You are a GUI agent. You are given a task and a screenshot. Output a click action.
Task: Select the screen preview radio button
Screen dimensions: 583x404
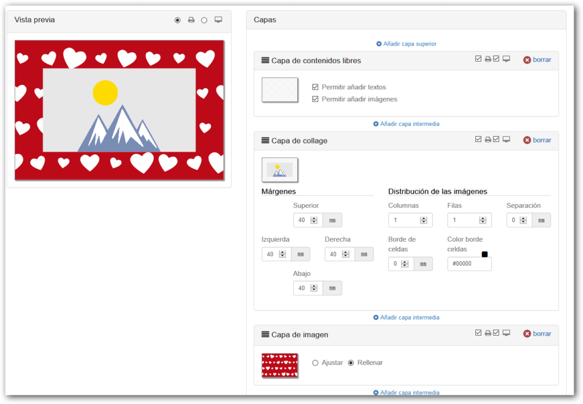pyautogui.click(x=204, y=20)
